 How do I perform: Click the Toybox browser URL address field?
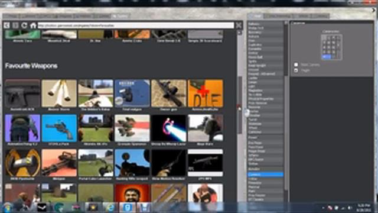(x=136, y=25)
